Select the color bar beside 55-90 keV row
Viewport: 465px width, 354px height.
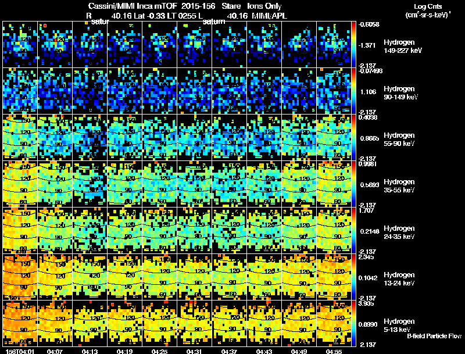pyautogui.click(x=353, y=138)
